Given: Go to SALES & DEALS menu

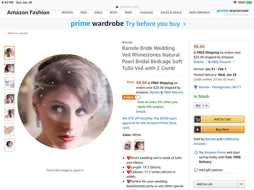Looking at the screenshot, I should pyautogui.click(x=171, y=13).
